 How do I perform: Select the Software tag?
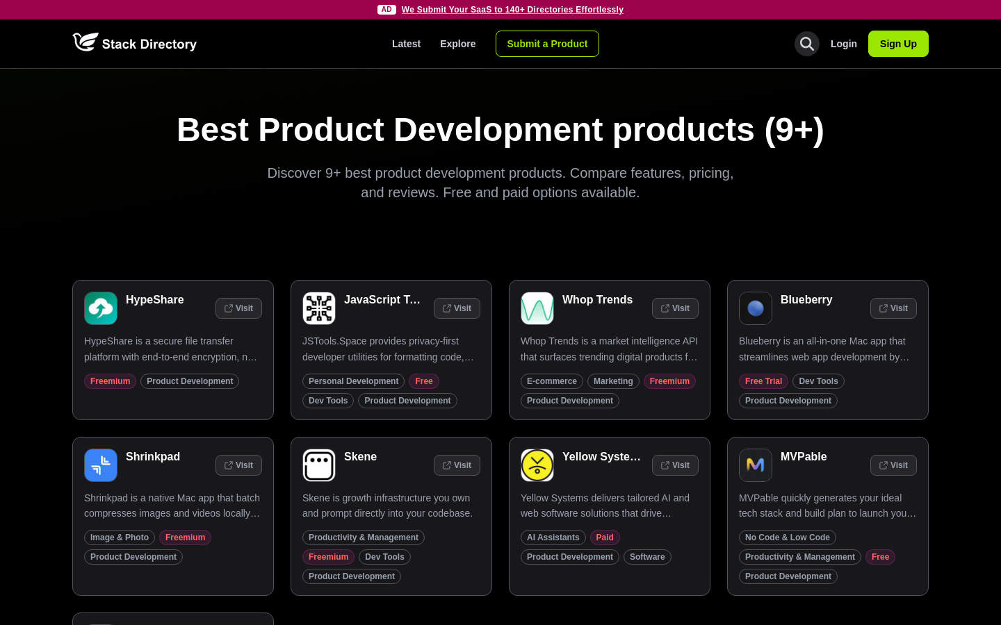coord(647,557)
